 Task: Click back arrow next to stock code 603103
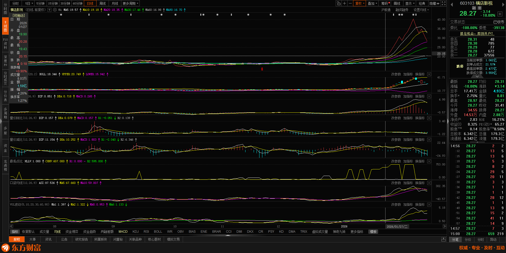(452, 4)
